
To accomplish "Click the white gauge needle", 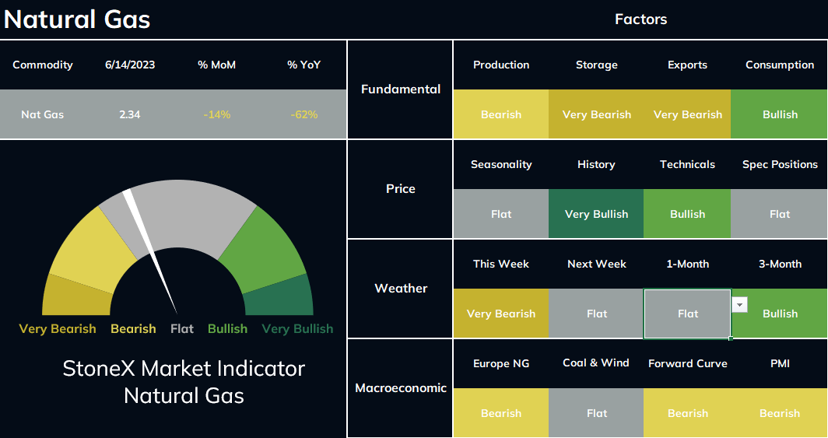I will click(150, 252).
